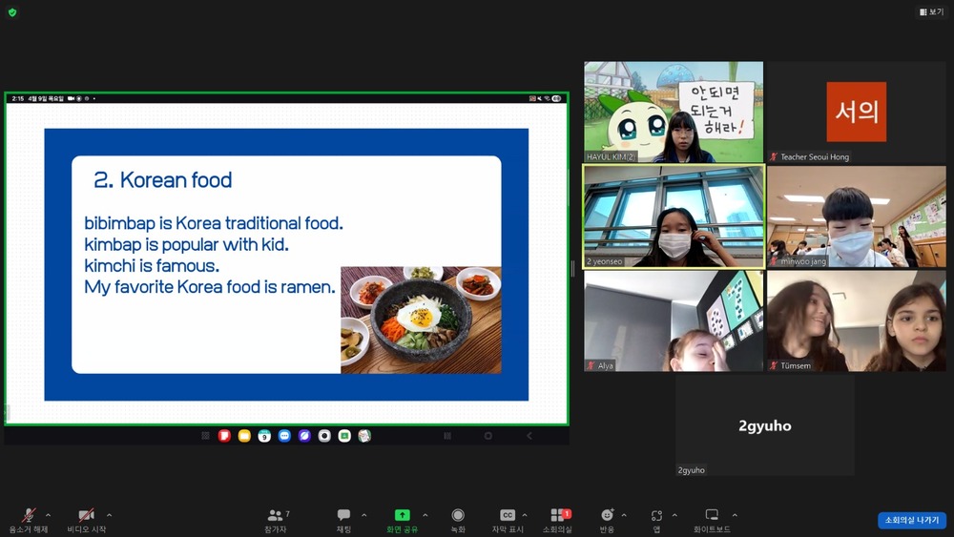Click the blue 소회의실 나가기 button

click(911, 521)
